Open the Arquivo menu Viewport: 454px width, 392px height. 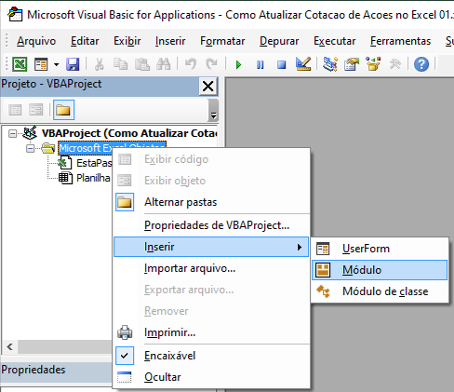pos(36,41)
